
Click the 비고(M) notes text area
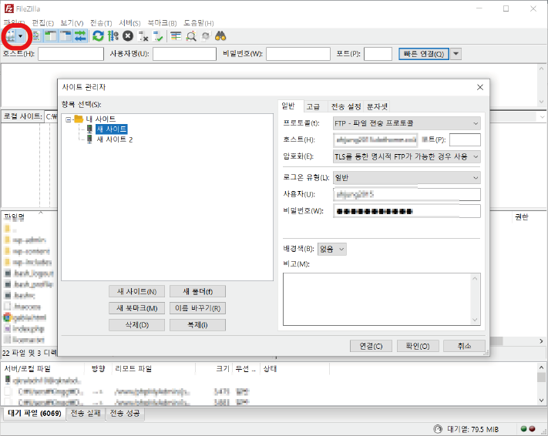pos(382,300)
